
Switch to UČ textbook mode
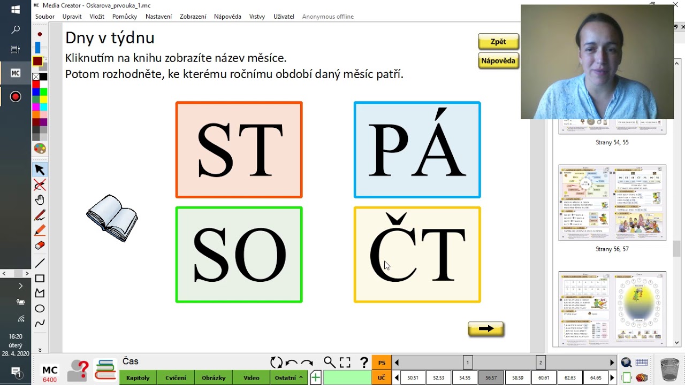click(382, 378)
